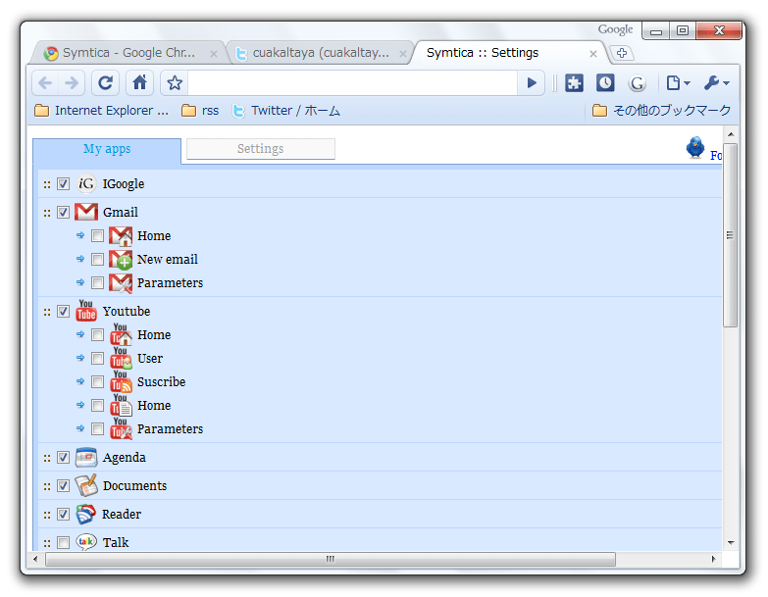Close the Symtica - Google Chr... tab

pyautogui.click(x=214, y=54)
